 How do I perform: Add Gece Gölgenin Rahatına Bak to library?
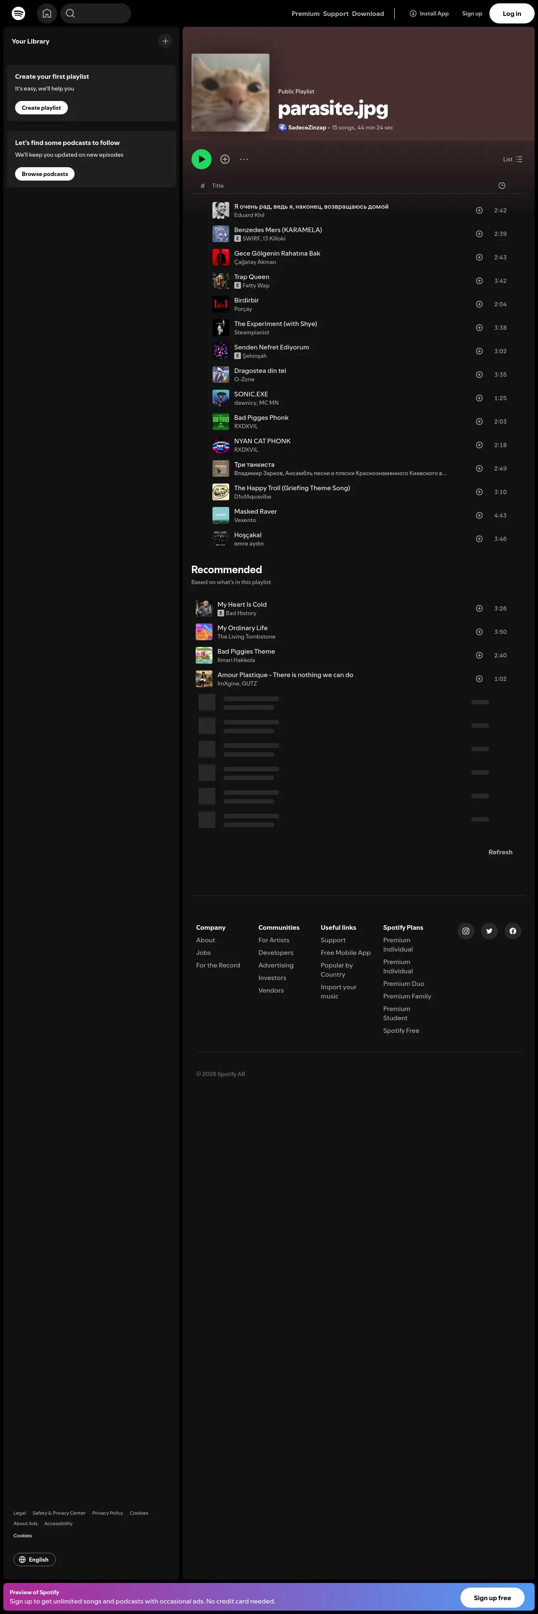pyautogui.click(x=479, y=258)
